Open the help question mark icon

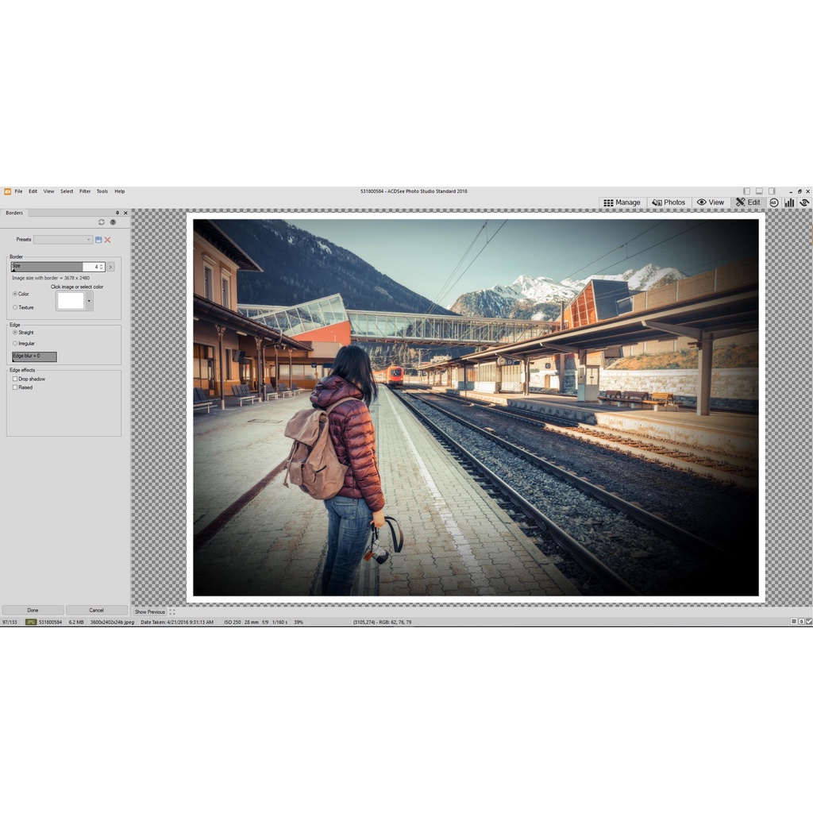click(113, 222)
